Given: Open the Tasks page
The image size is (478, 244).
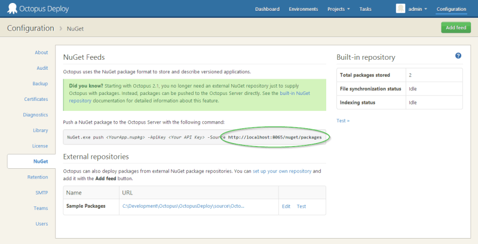Looking at the screenshot, I should pos(365,9).
